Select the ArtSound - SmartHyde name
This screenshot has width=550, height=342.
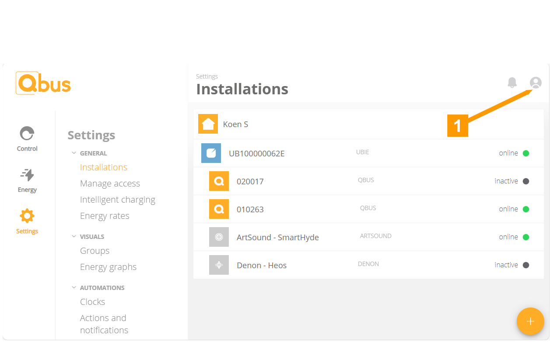pyautogui.click(x=278, y=238)
